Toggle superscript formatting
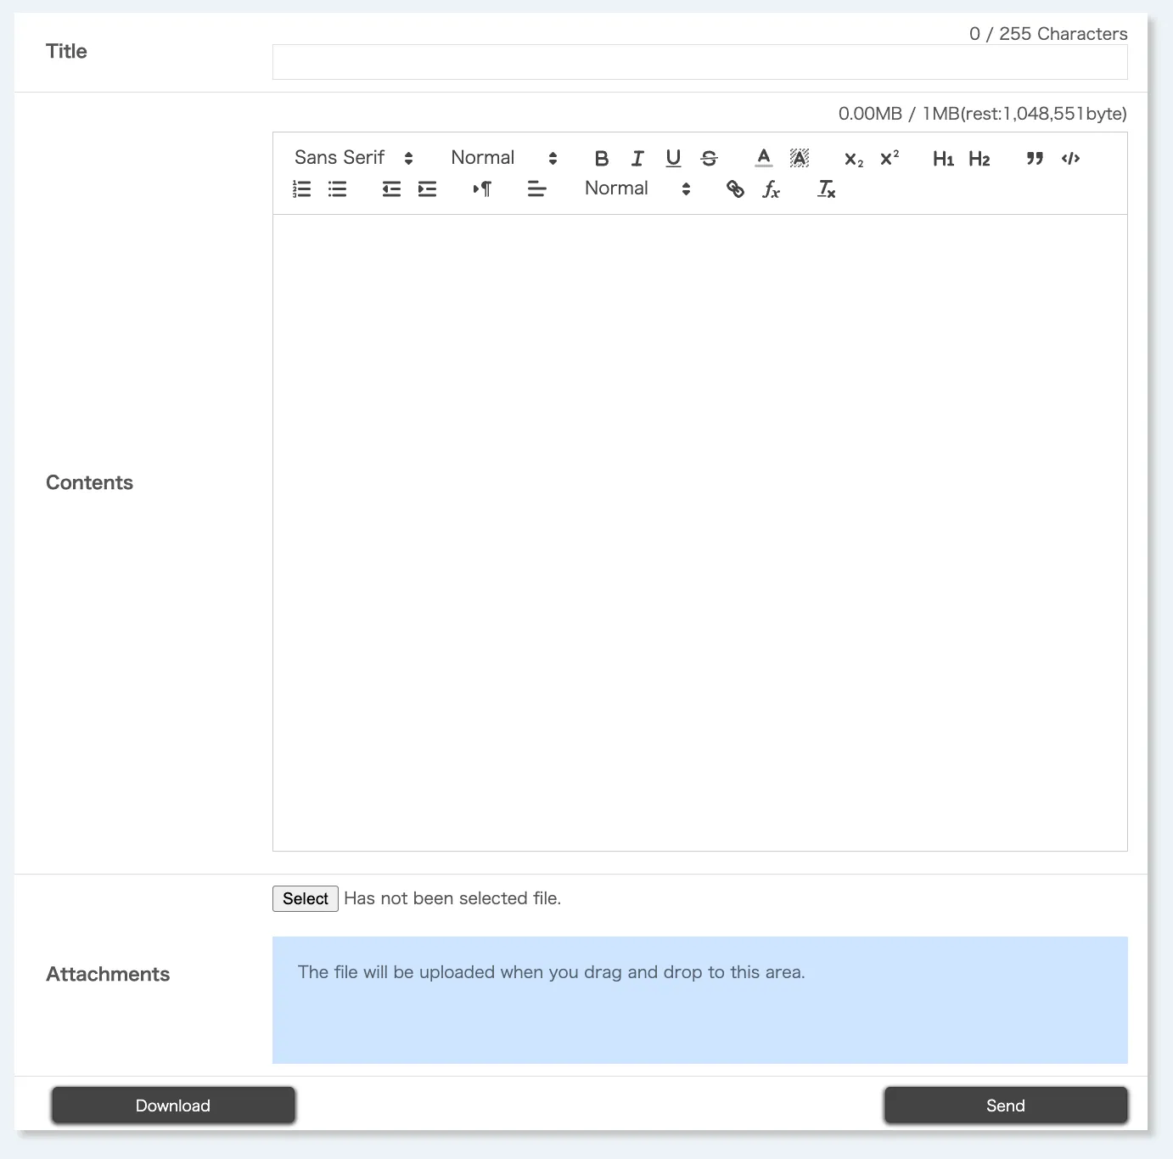The image size is (1173, 1159). 890,159
